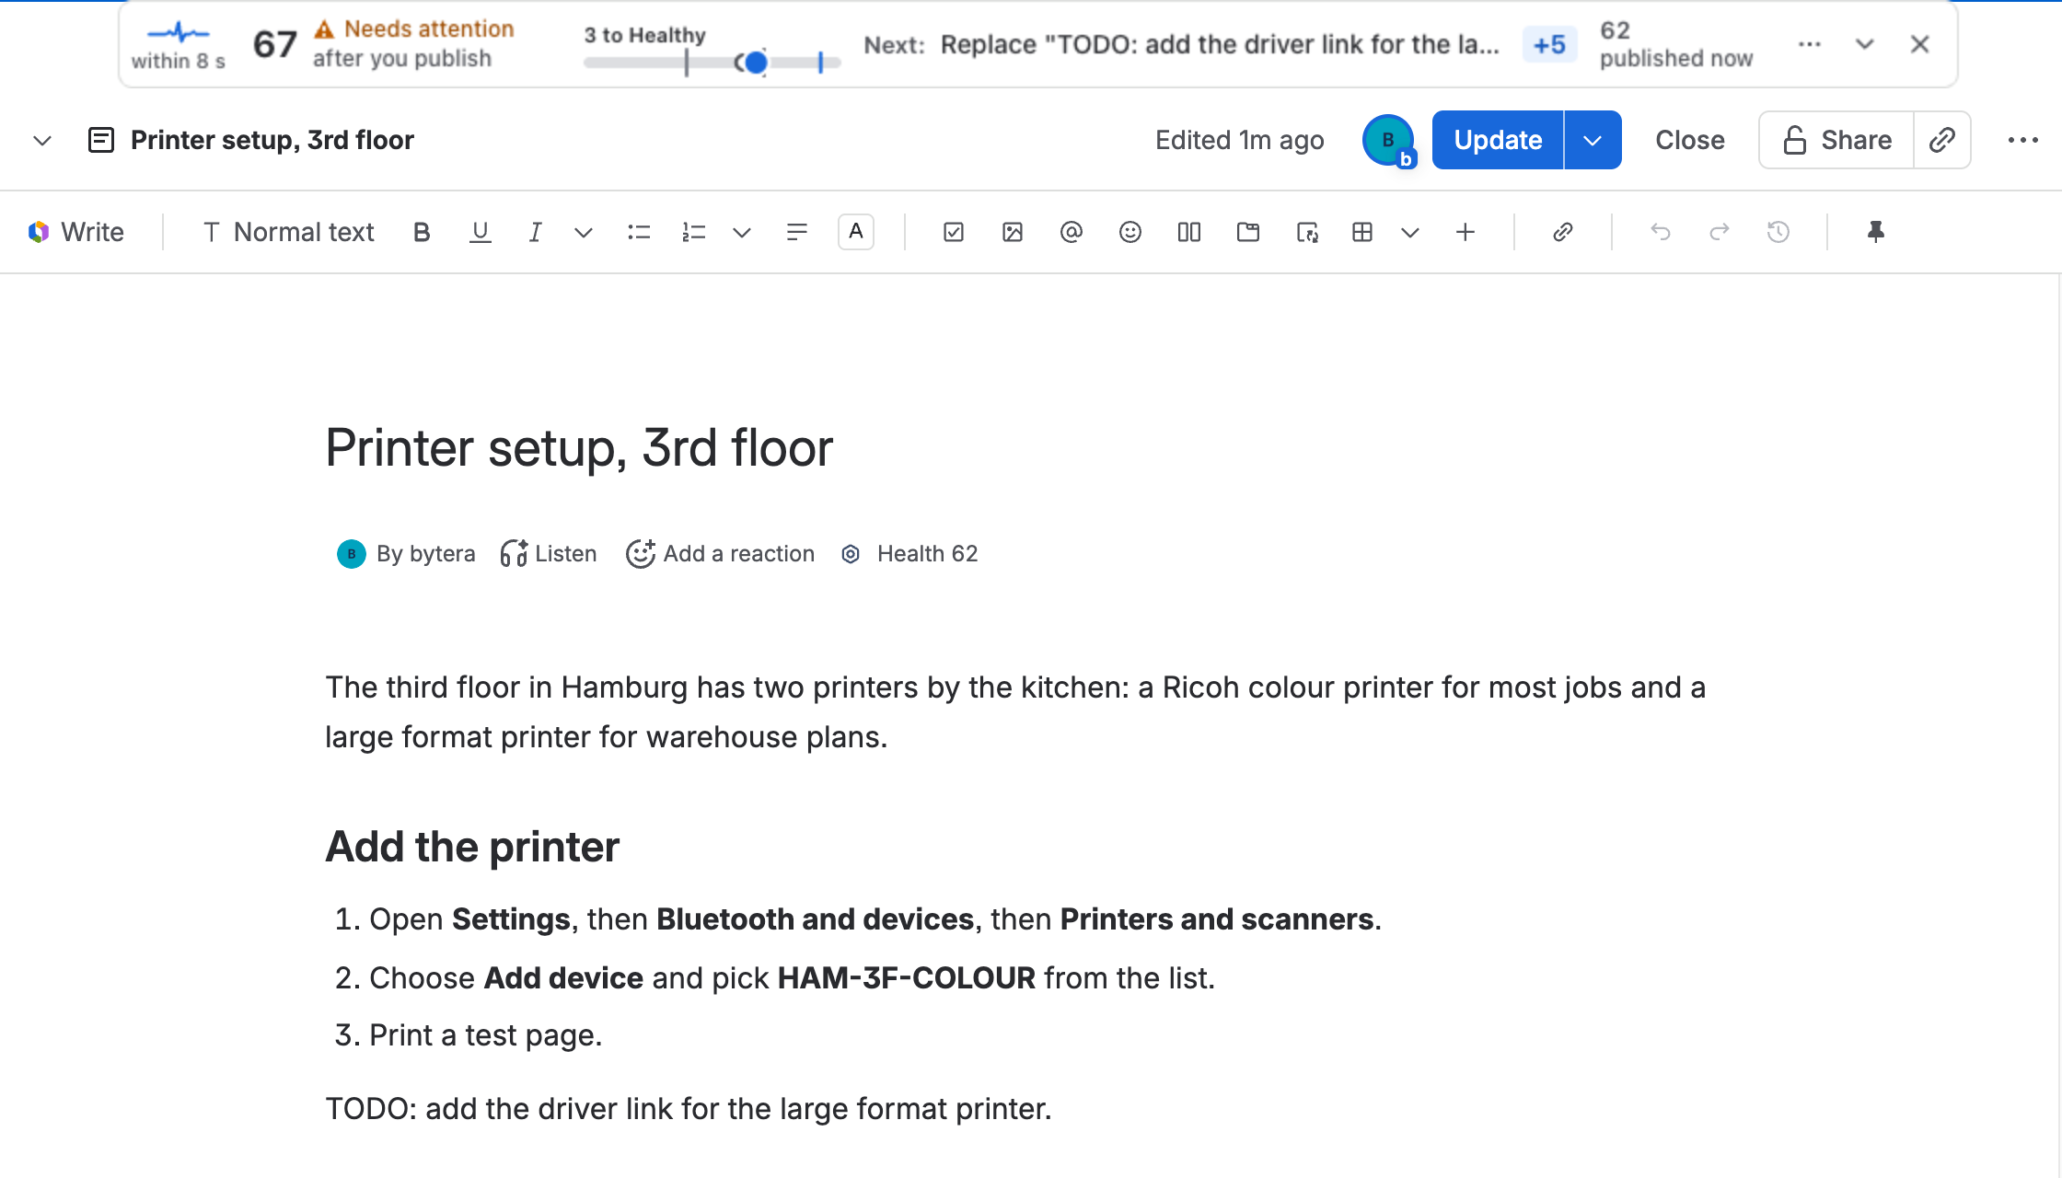
Task: Pin the editor toolbar
Action: (x=1875, y=232)
